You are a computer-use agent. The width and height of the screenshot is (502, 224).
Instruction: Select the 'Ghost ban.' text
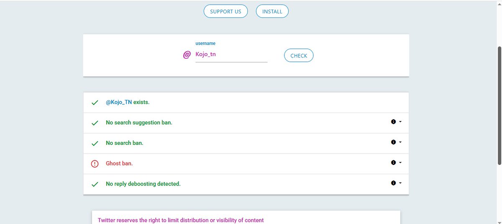[x=119, y=163]
